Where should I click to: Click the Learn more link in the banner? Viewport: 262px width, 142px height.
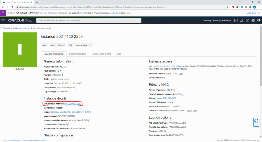251,13
